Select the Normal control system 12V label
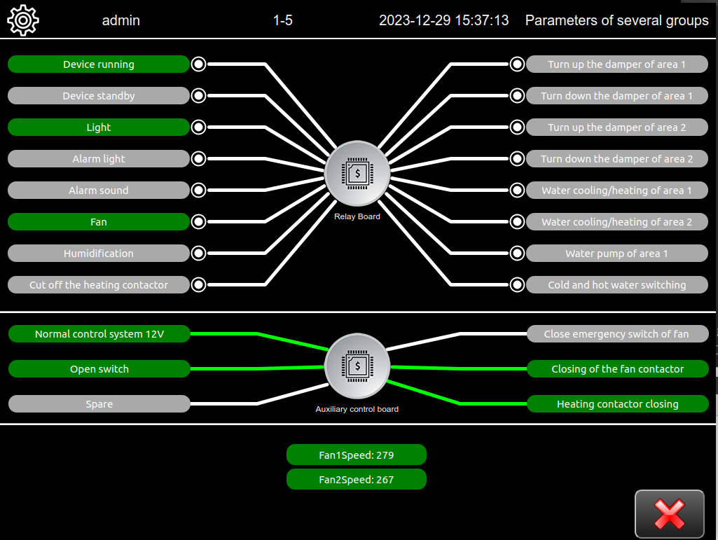Image resolution: width=718 pixels, height=540 pixels. 99,334
